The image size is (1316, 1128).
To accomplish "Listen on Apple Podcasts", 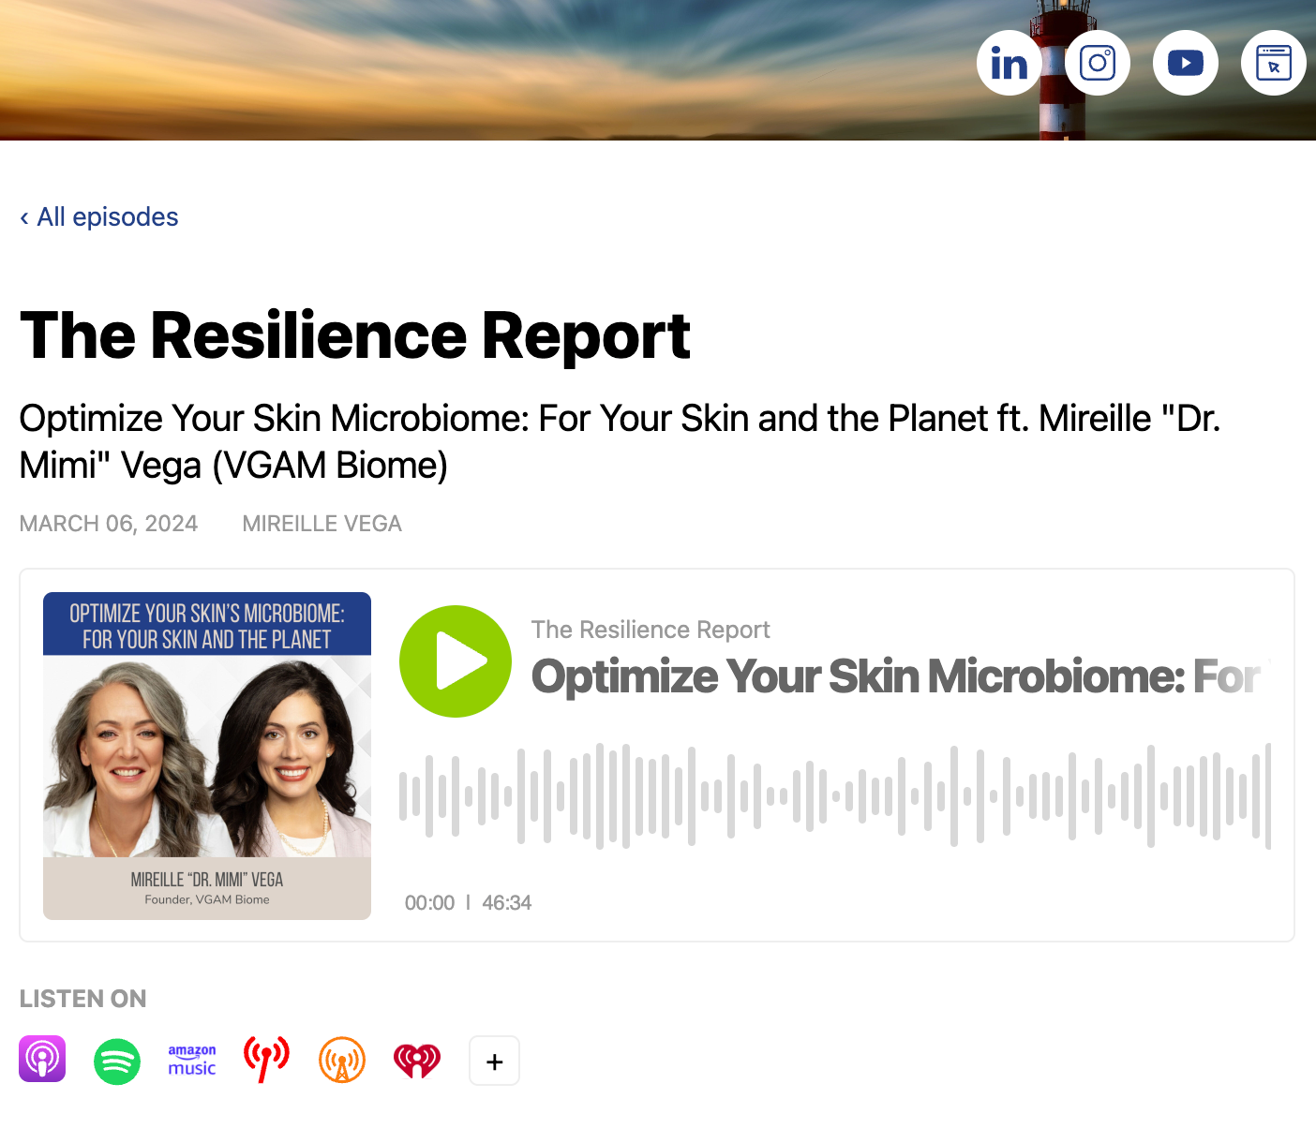I will click(42, 1060).
